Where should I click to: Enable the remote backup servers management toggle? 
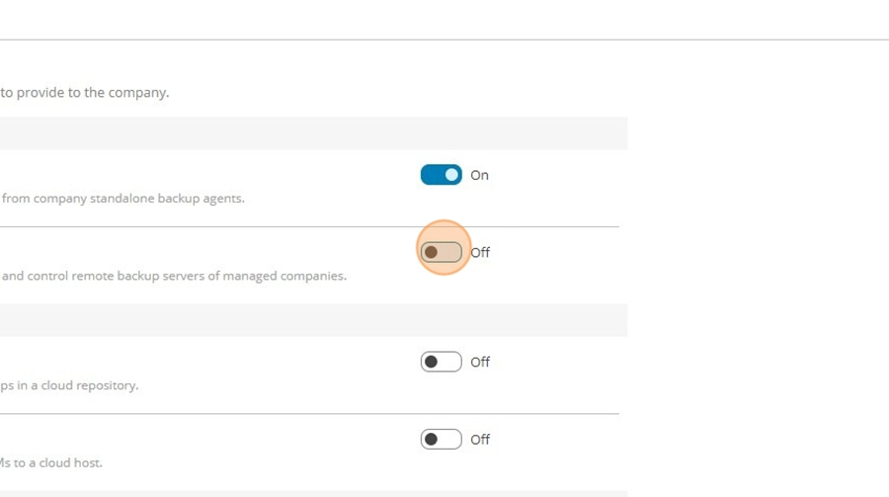(x=442, y=252)
